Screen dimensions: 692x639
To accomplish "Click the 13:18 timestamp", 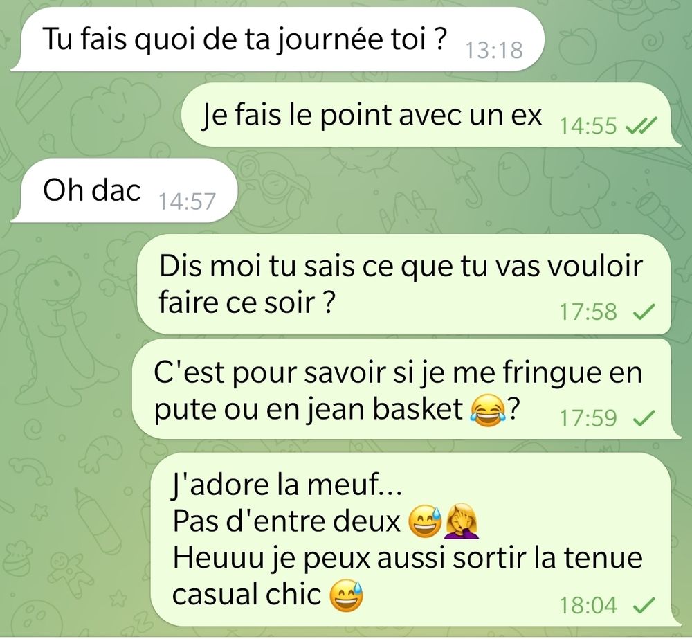I will (x=494, y=50).
